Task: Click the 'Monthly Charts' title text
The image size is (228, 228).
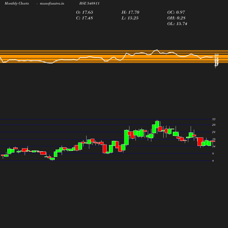Action: click(x=16, y=3)
